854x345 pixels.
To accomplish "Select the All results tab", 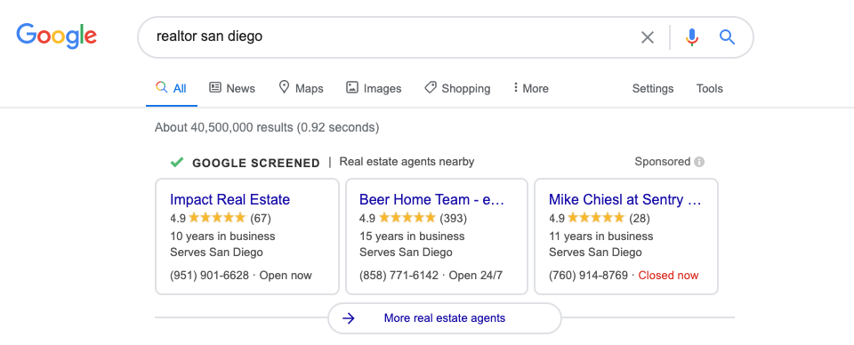I will pyautogui.click(x=171, y=88).
